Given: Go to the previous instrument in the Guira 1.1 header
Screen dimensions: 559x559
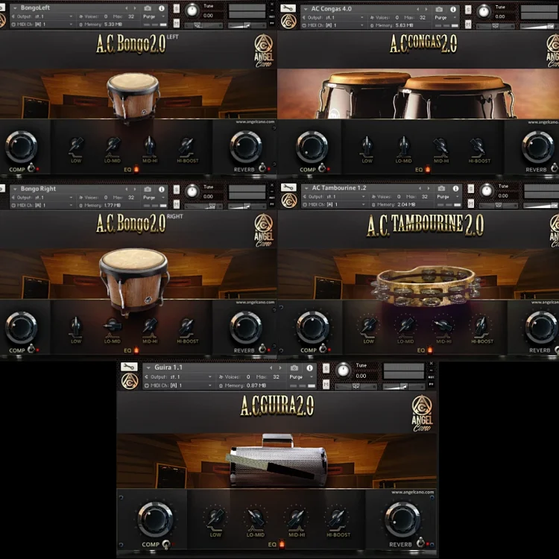Looking at the screenshot, I should [x=271, y=367].
